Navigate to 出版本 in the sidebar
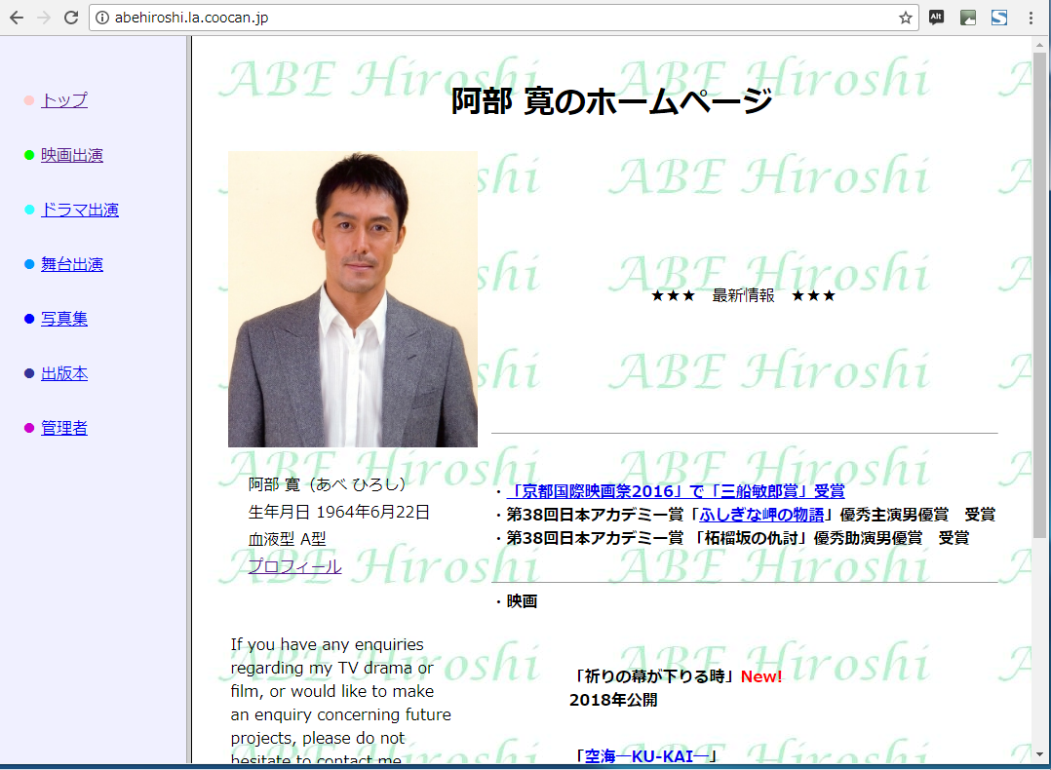The height and width of the screenshot is (770, 1051). pyautogui.click(x=64, y=373)
